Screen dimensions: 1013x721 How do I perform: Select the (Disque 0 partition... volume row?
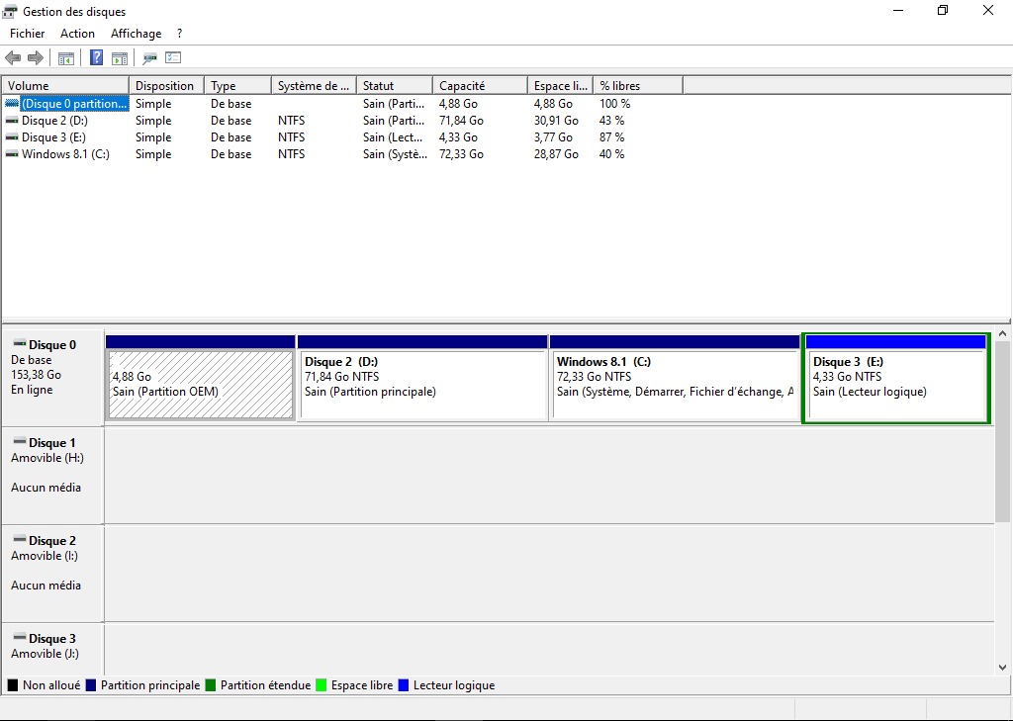(74, 104)
